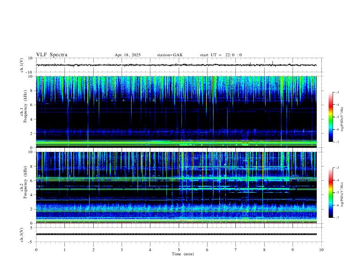The width and height of the screenshot is (362, 280).
Task: Click the ch.1 spectrogram panel
Action: pos(176,112)
